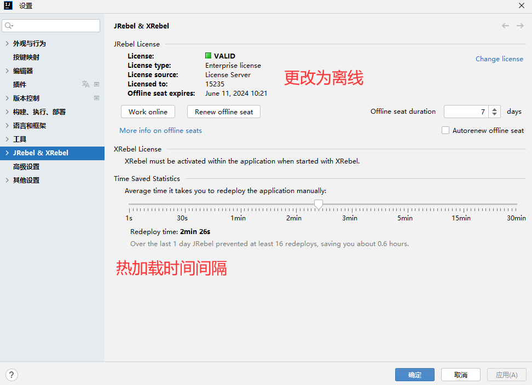The height and width of the screenshot is (385, 532).
Task: Close the 设置 dialog window
Action: coord(522,6)
